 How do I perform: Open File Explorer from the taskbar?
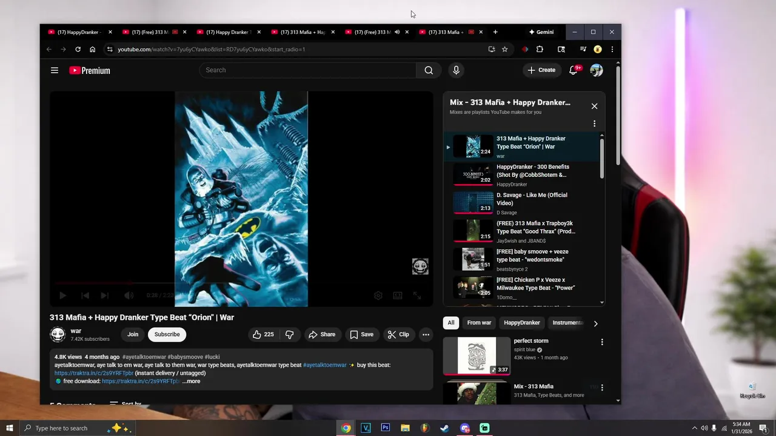[x=405, y=428]
